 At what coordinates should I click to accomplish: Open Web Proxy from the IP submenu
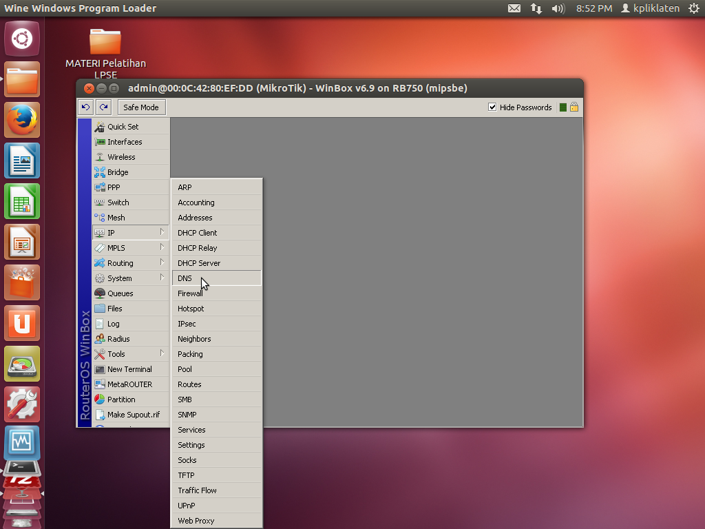(216, 521)
